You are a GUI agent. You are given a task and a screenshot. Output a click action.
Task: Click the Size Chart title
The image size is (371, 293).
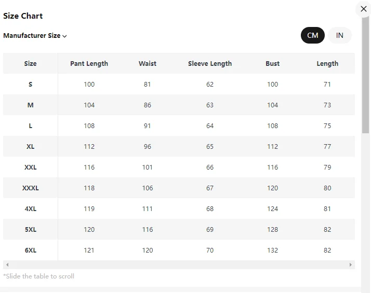point(23,16)
